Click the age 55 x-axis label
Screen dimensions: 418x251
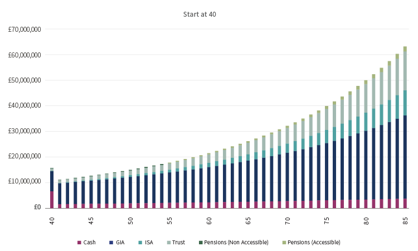pos(169,221)
